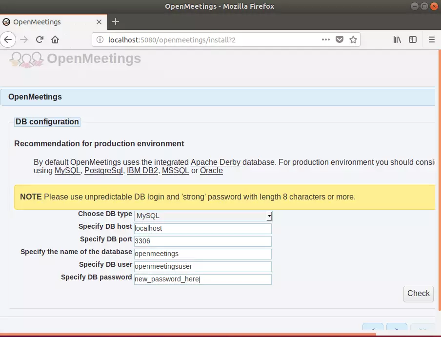
Task: Click the Specify DB user field
Action: pyautogui.click(x=203, y=266)
